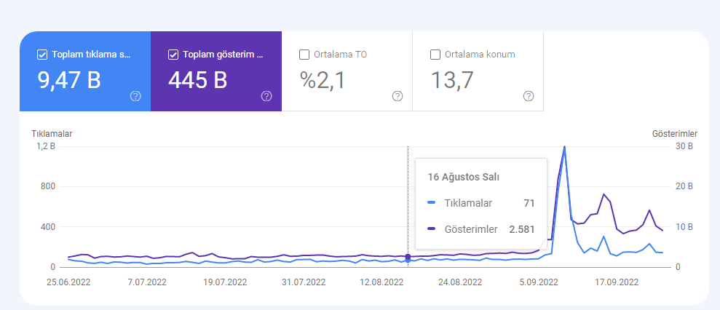Click help icon on total clicks card

coord(135,96)
